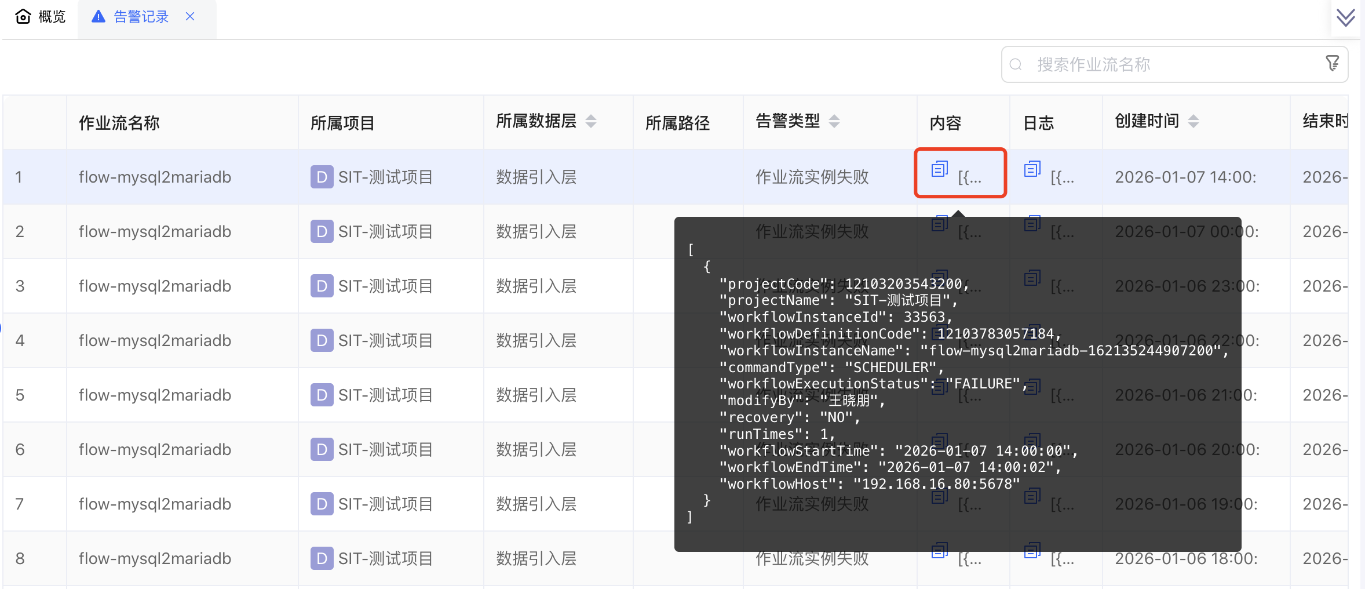Click creation time 2026-01-07 14:00 cell
The image size is (1365, 589).
1185,177
